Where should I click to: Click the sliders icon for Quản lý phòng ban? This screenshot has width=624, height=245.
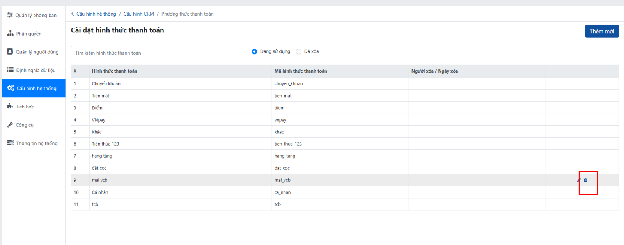(x=10, y=15)
